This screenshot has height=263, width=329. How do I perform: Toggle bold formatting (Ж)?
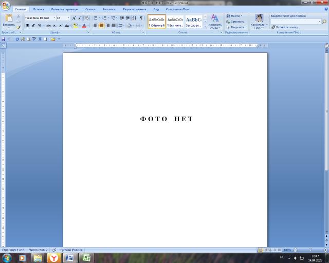(27, 25)
